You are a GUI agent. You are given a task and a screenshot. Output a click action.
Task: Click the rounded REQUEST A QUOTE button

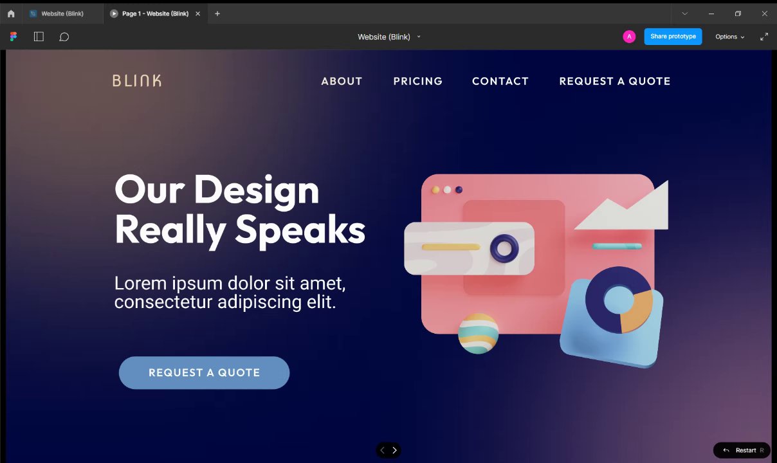[x=204, y=373]
